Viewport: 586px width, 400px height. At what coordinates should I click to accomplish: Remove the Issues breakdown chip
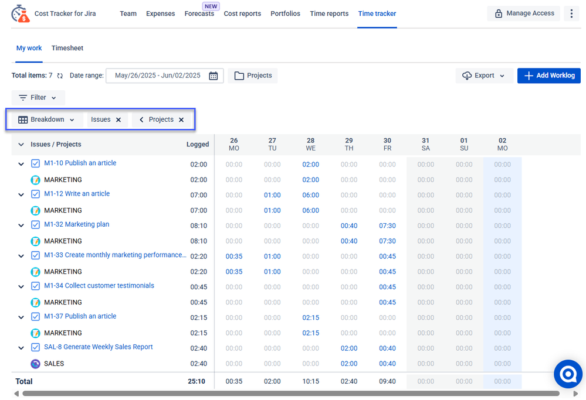click(x=118, y=119)
